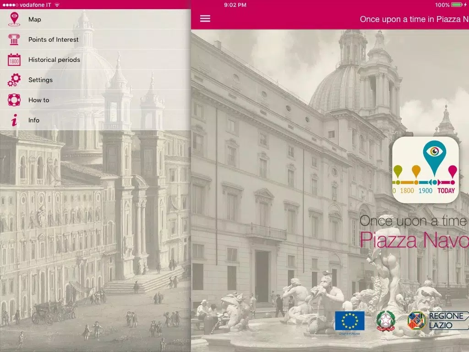469x352 pixels.
Task: Click the Info letter-i icon
Action: tap(14, 120)
